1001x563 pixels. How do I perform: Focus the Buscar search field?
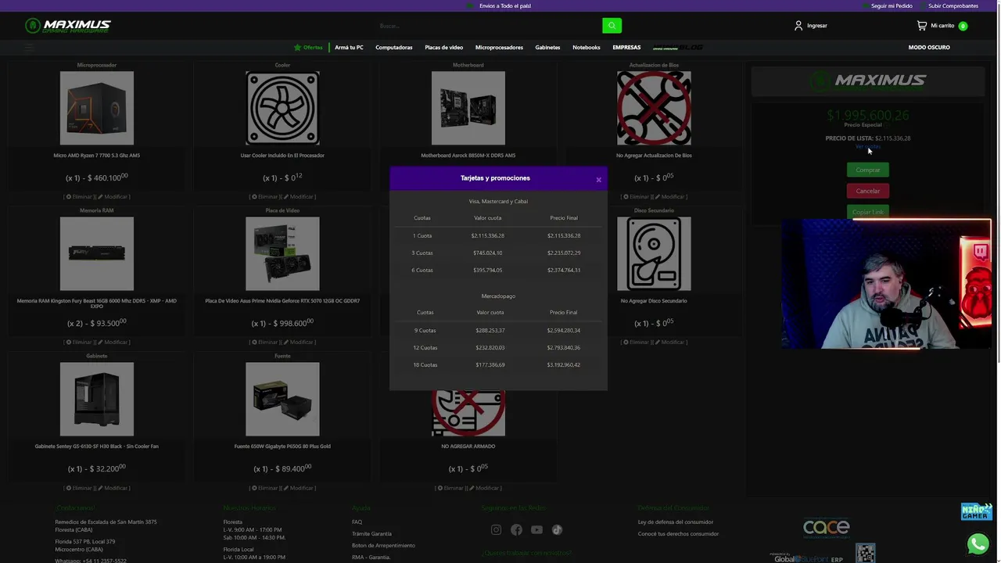click(489, 26)
